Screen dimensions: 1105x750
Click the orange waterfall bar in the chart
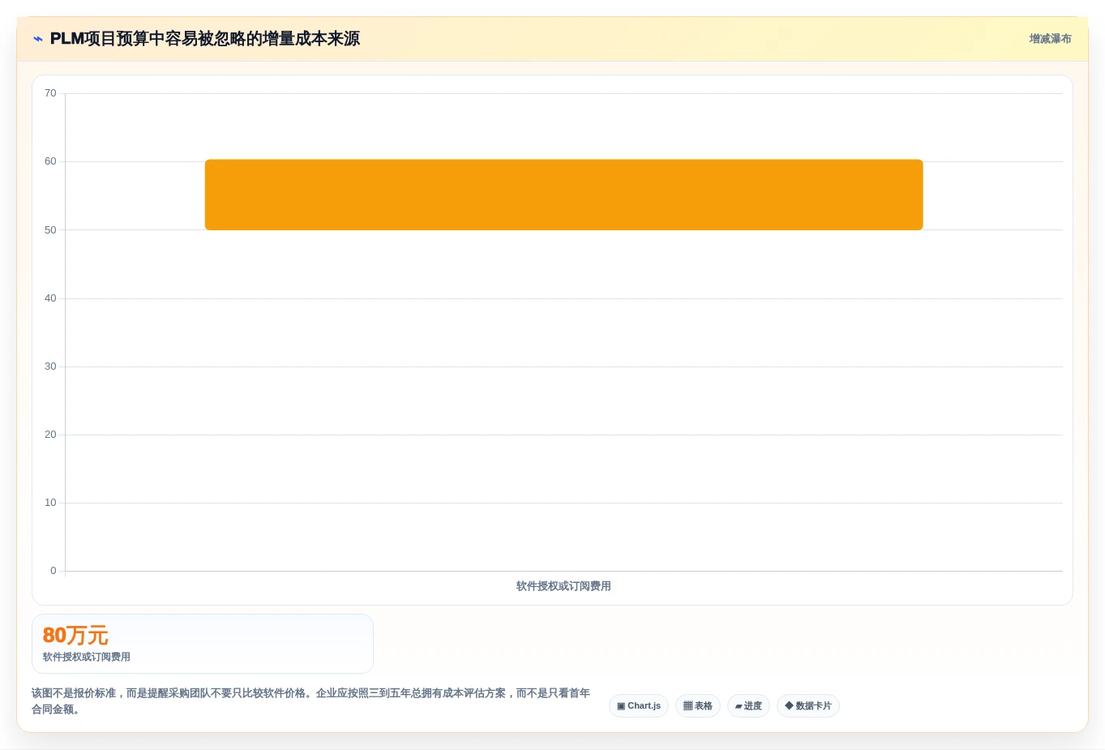pyautogui.click(x=563, y=195)
